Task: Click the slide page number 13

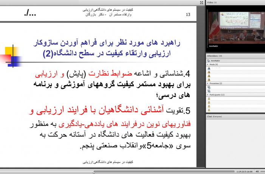Action: tap(188, 14)
